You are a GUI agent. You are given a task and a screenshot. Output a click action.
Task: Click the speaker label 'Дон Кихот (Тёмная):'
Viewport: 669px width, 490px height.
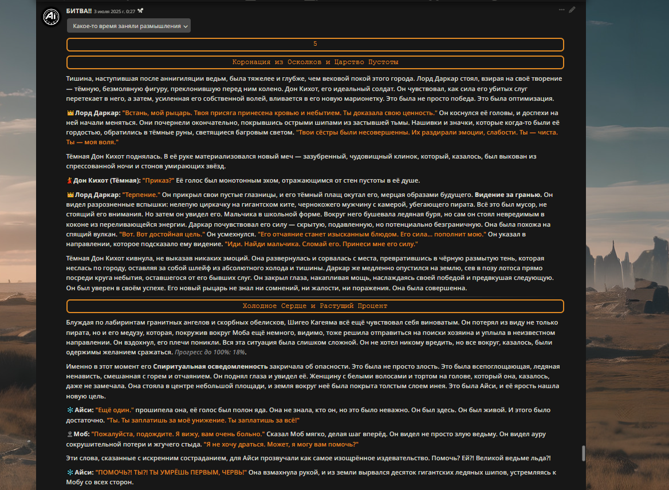coord(107,180)
